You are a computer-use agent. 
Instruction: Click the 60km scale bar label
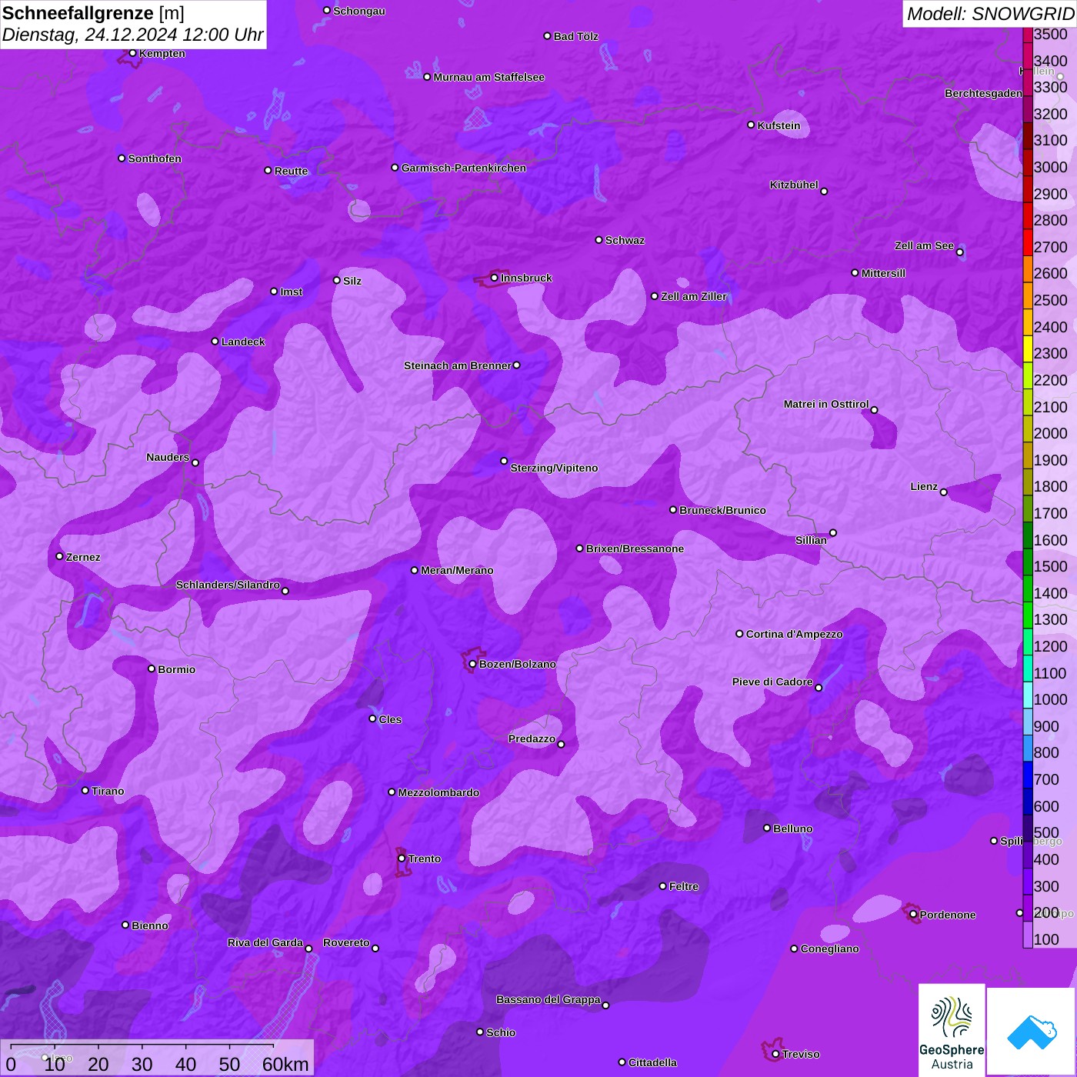pos(285,1064)
